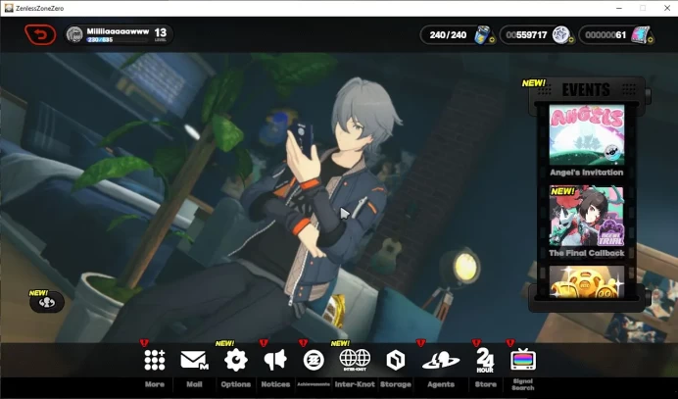Click the EVENTS panel header
Image resolution: width=678 pixels, height=399 pixels.
tap(586, 89)
